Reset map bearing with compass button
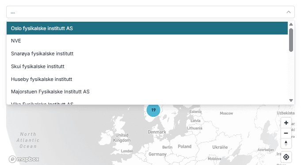The image size is (301, 165). pyautogui.click(x=286, y=143)
